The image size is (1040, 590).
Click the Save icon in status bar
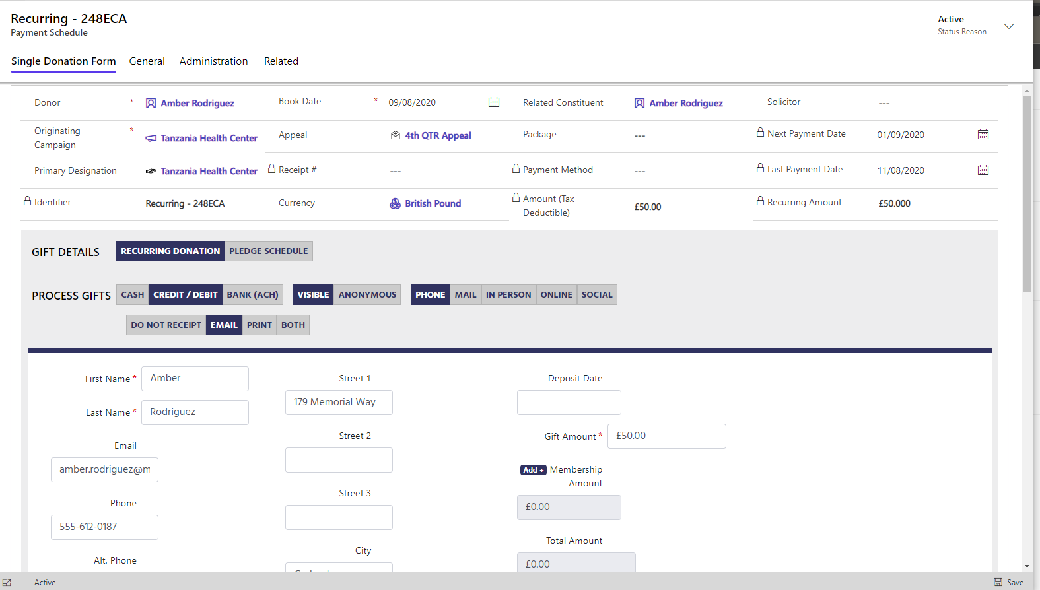[998, 582]
